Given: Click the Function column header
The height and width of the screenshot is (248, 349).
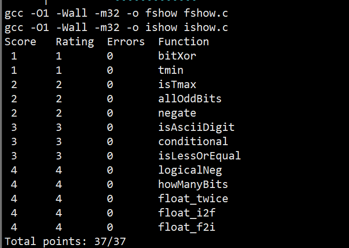Looking at the screenshot, I should 184,42.
